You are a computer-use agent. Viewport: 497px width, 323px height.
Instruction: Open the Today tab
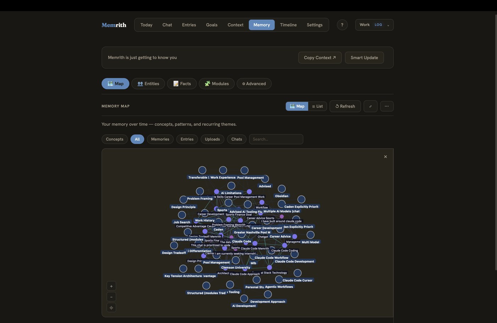[x=146, y=25]
